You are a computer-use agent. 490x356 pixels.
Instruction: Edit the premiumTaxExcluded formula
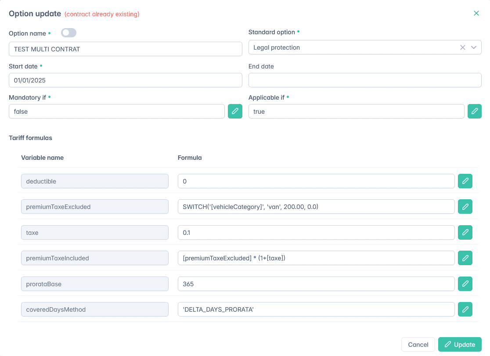coord(465,206)
